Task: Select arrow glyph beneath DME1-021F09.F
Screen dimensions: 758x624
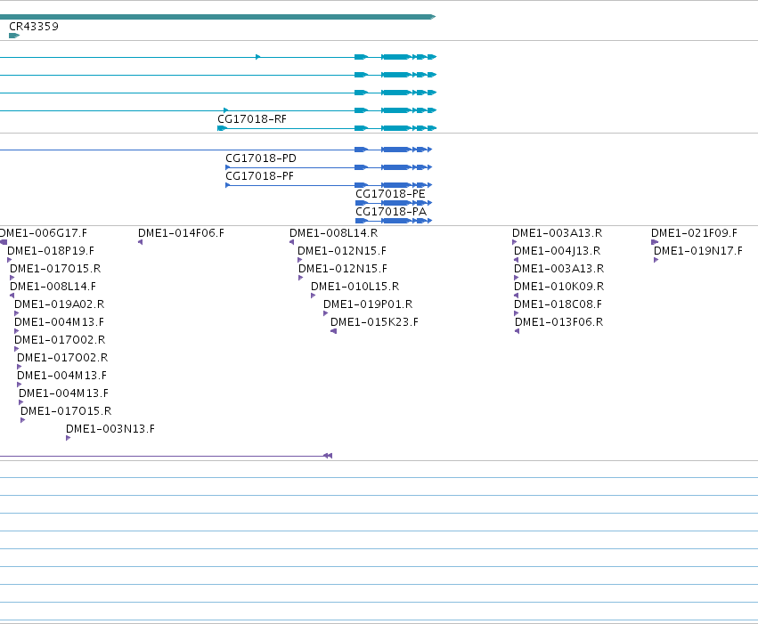Action: (x=655, y=242)
